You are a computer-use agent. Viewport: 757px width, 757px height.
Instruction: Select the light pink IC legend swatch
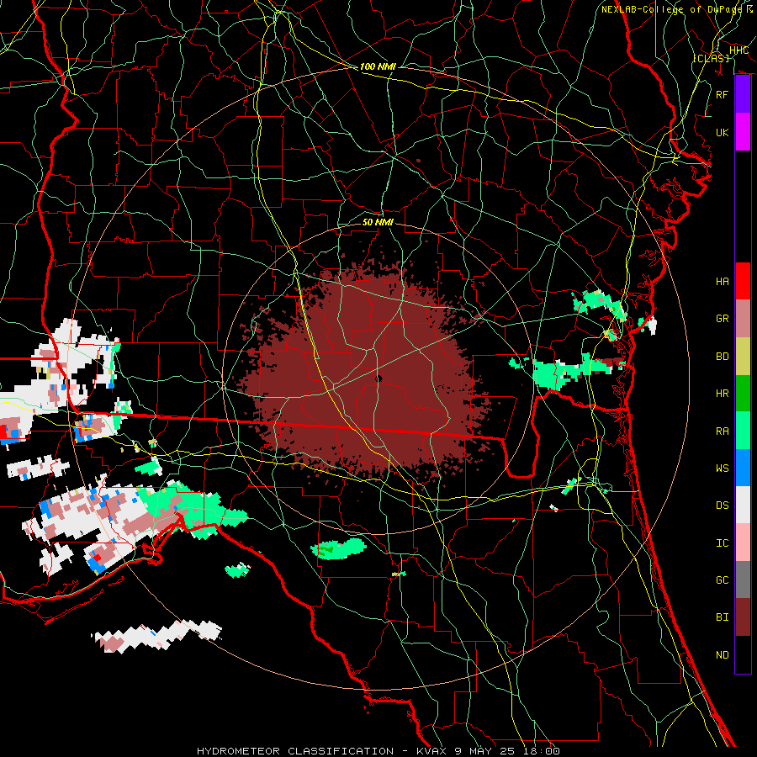pyautogui.click(x=743, y=543)
